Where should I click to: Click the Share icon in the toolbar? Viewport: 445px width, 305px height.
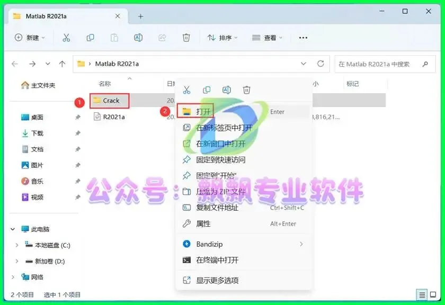162,38
